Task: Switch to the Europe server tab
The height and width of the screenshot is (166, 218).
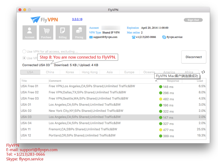Action: click(x=129, y=72)
